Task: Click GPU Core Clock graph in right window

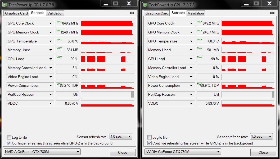Action: click(248, 23)
